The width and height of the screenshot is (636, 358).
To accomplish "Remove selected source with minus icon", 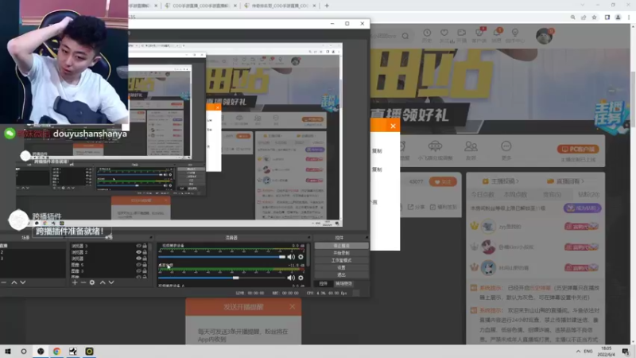I will 83,282.
